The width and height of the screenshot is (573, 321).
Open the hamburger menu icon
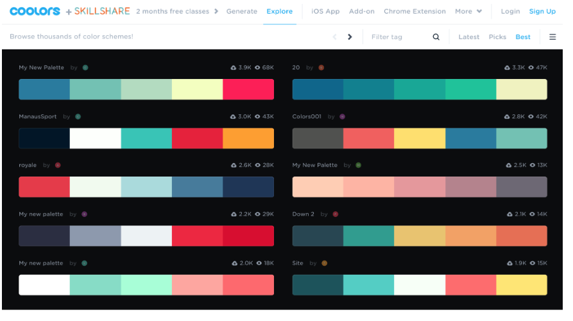click(552, 37)
